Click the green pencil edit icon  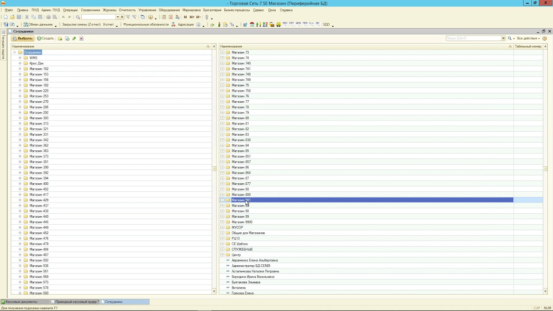click(x=74, y=38)
